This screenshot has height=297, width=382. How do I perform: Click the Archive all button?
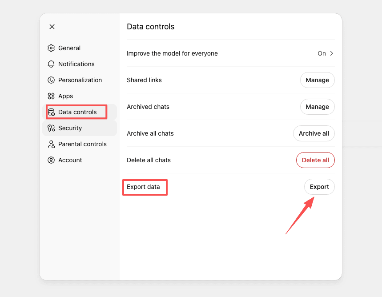pos(314,133)
